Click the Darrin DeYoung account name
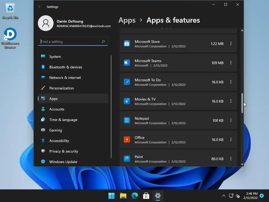The height and width of the screenshot is (202, 269). click(70, 21)
